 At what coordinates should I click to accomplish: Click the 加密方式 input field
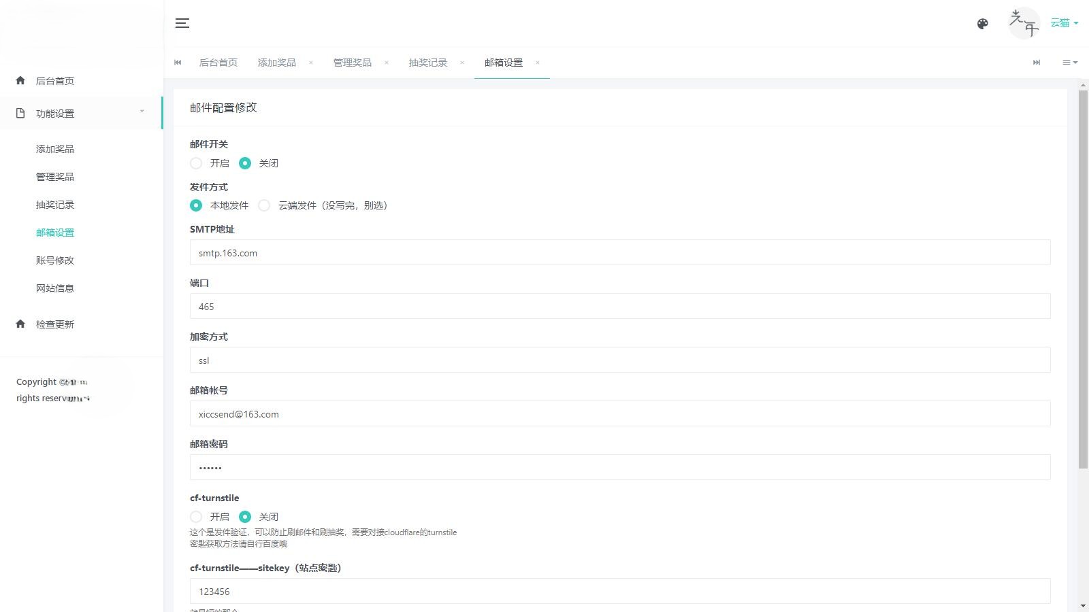pyautogui.click(x=620, y=360)
